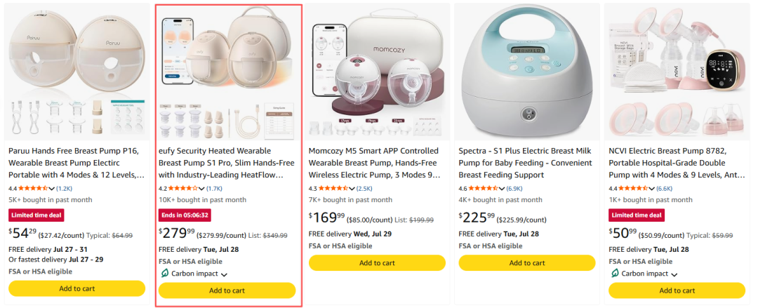Open the Momcozy M5 product title link
Image resolution: width=758 pixels, height=308 pixels.
point(373,163)
